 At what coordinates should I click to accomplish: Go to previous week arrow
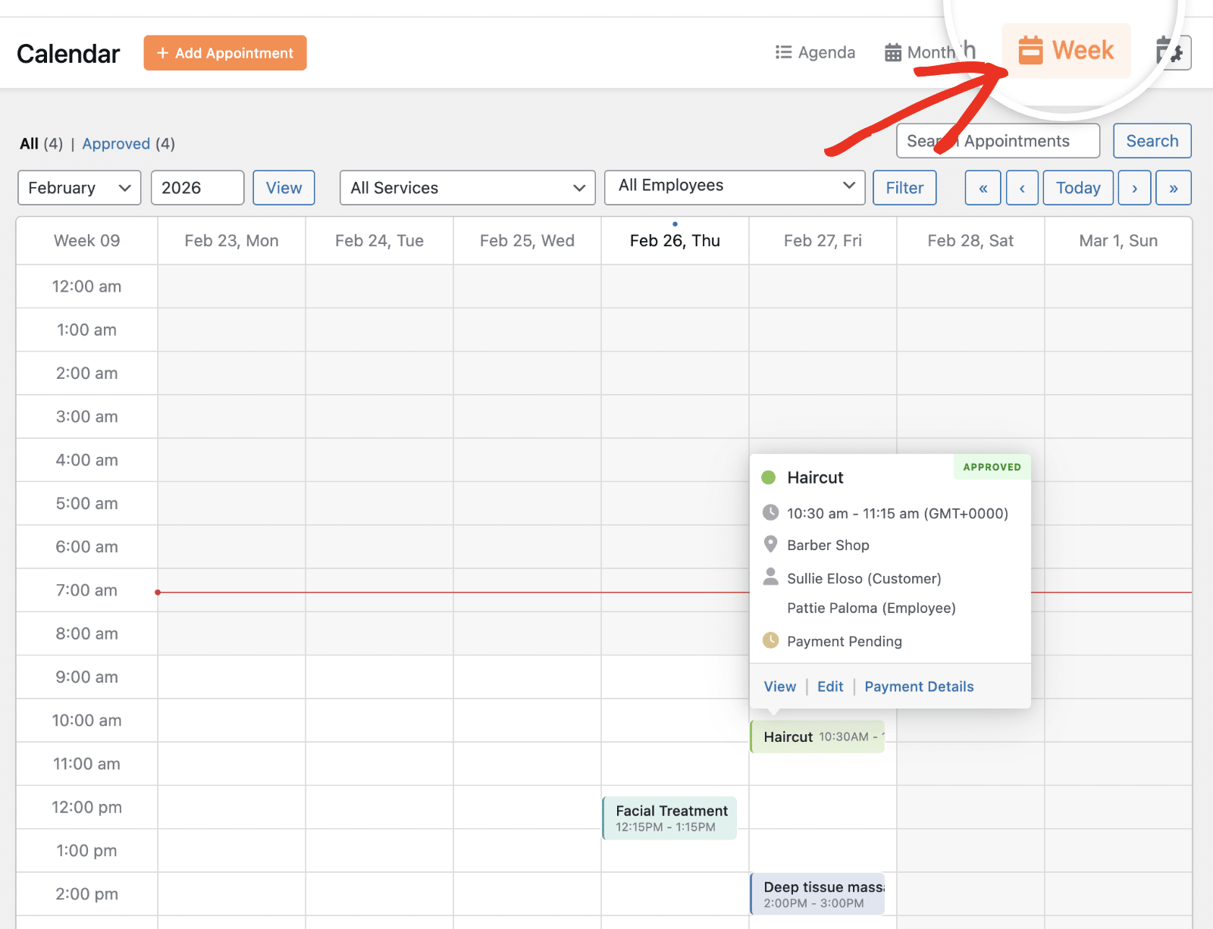1022,188
